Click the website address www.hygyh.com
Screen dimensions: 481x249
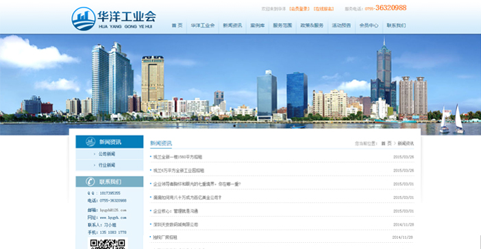[x=113, y=217]
